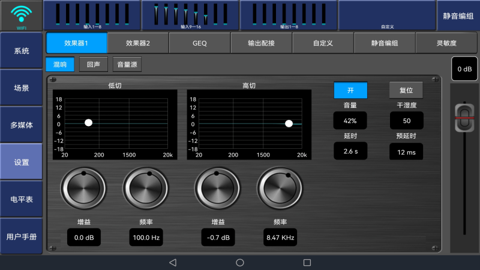Viewport: 480px width, 270px height.
Task: Open the 预延时 12 ms value field
Action: tap(406, 151)
